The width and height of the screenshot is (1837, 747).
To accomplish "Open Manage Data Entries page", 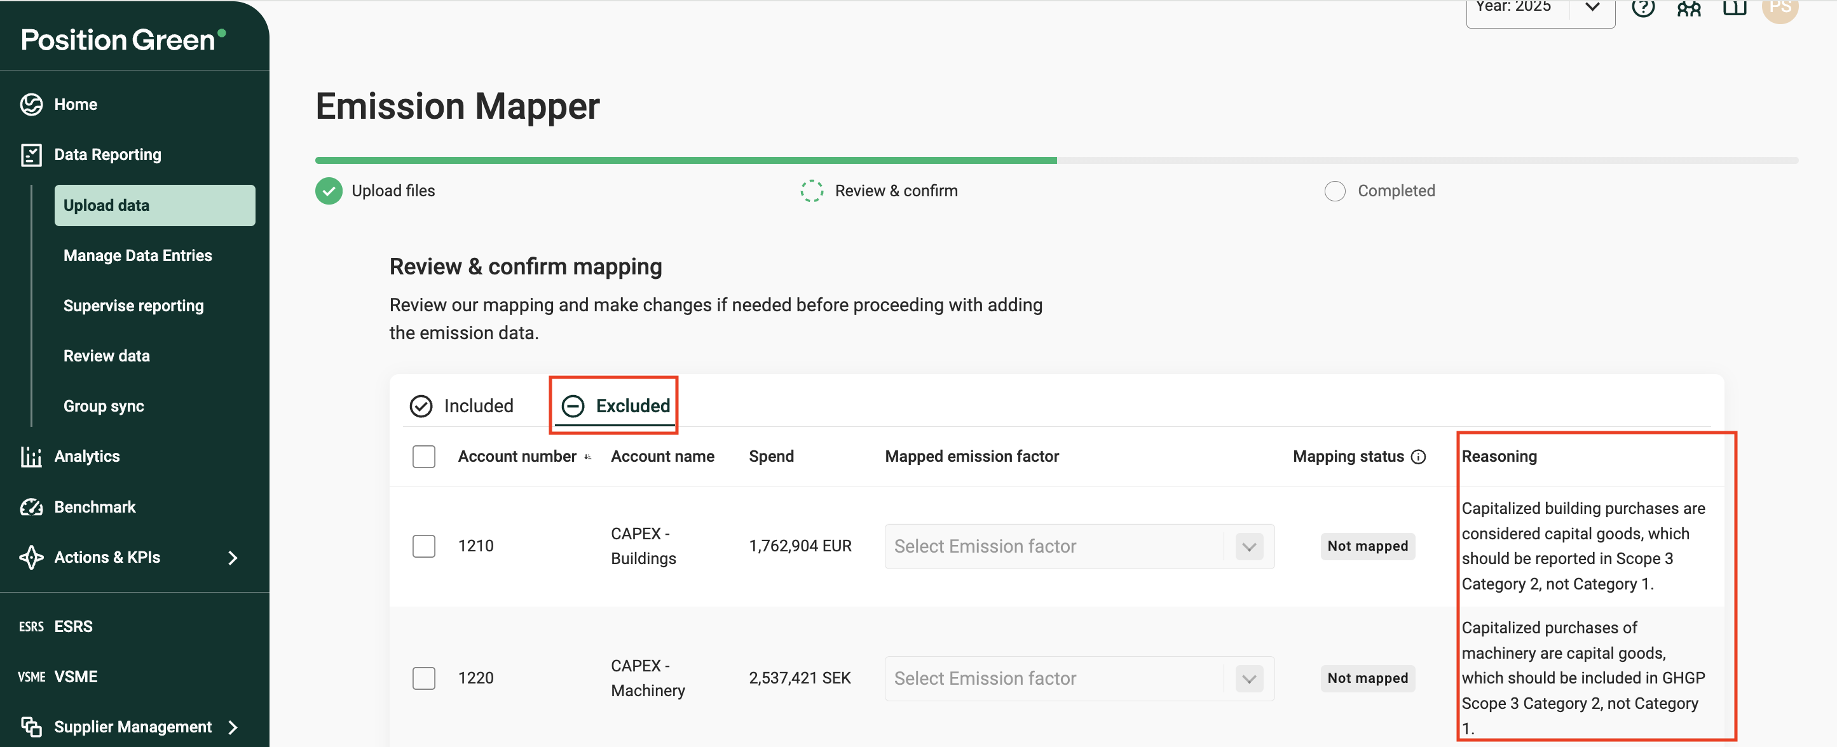I will click(x=138, y=255).
